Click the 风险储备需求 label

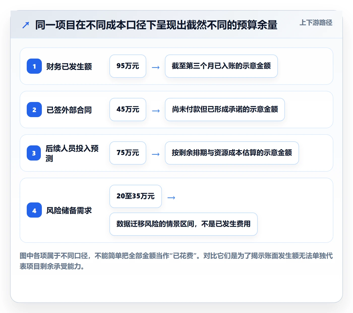pos(69,210)
